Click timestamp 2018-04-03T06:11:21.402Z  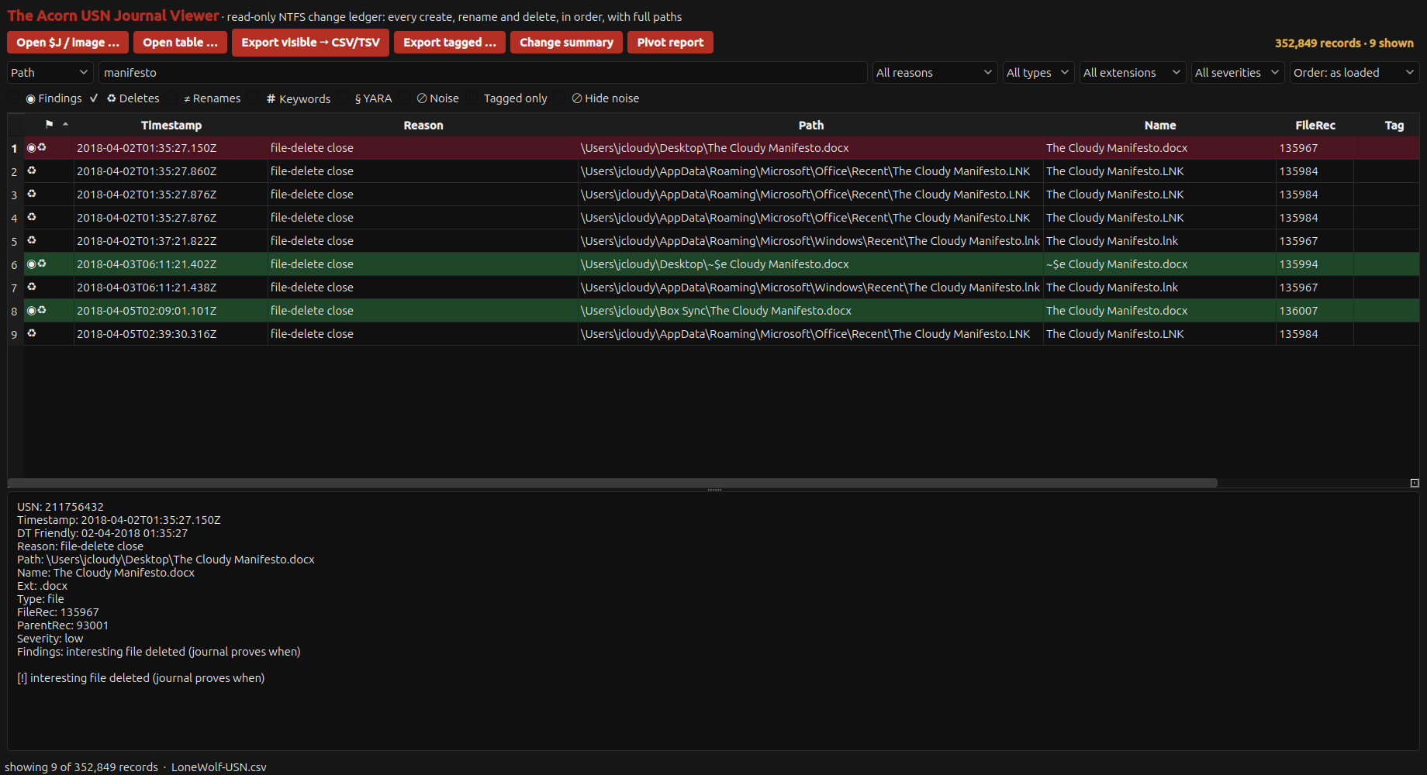(147, 264)
